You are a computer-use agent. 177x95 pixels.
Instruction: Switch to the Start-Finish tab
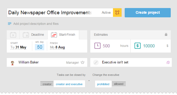click(x=63, y=35)
